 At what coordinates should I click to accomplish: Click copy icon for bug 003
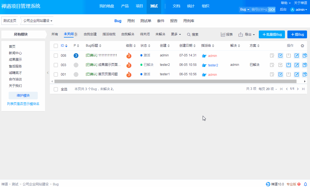point(305,65)
